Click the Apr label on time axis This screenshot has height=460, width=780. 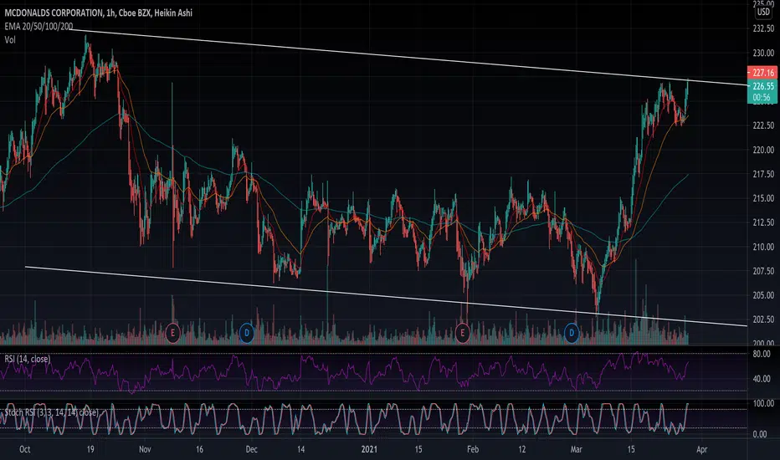pyautogui.click(x=701, y=449)
